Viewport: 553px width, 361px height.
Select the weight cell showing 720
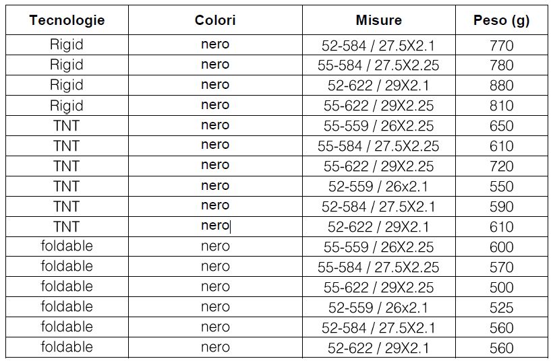(502, 166)
